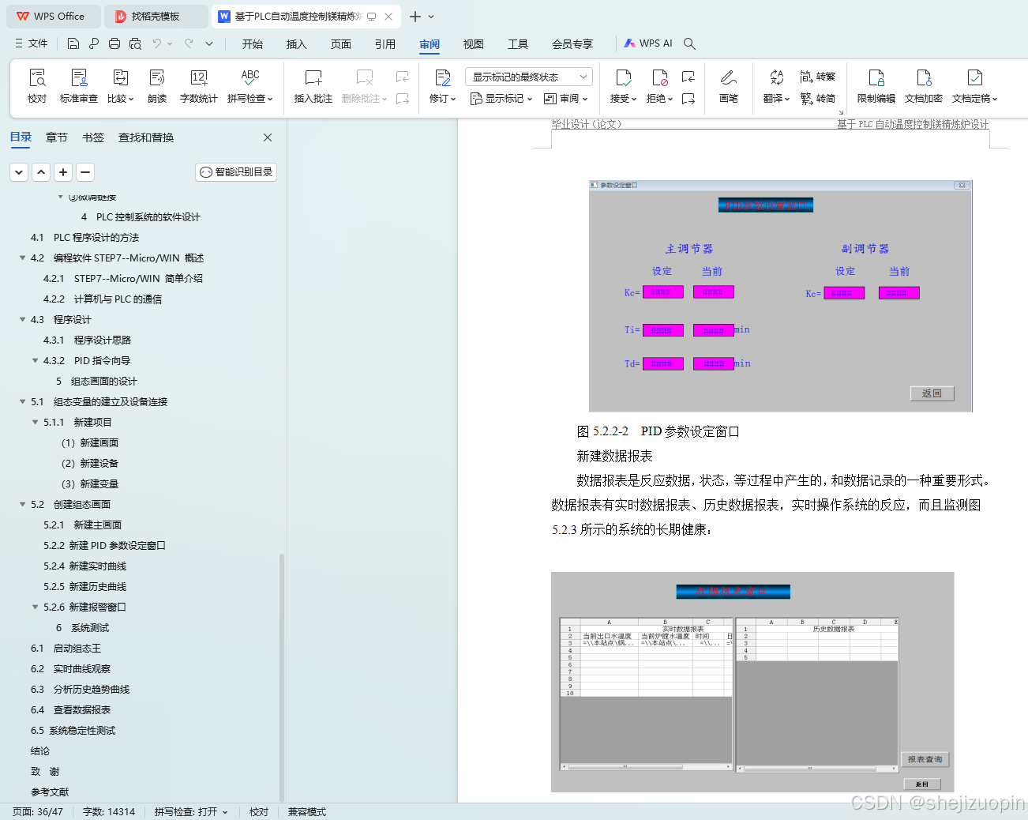Collapse the 5.1.1 新建项目 node
The image size is (1028, 820).
click(x=35, y=422)
